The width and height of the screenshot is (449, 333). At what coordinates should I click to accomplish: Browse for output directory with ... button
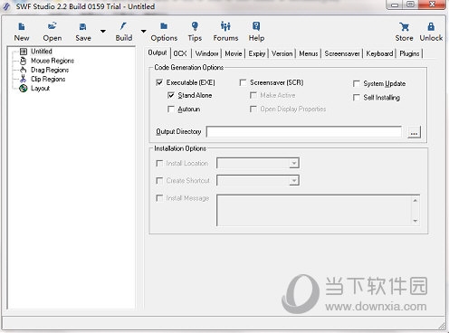pos(414,132)
